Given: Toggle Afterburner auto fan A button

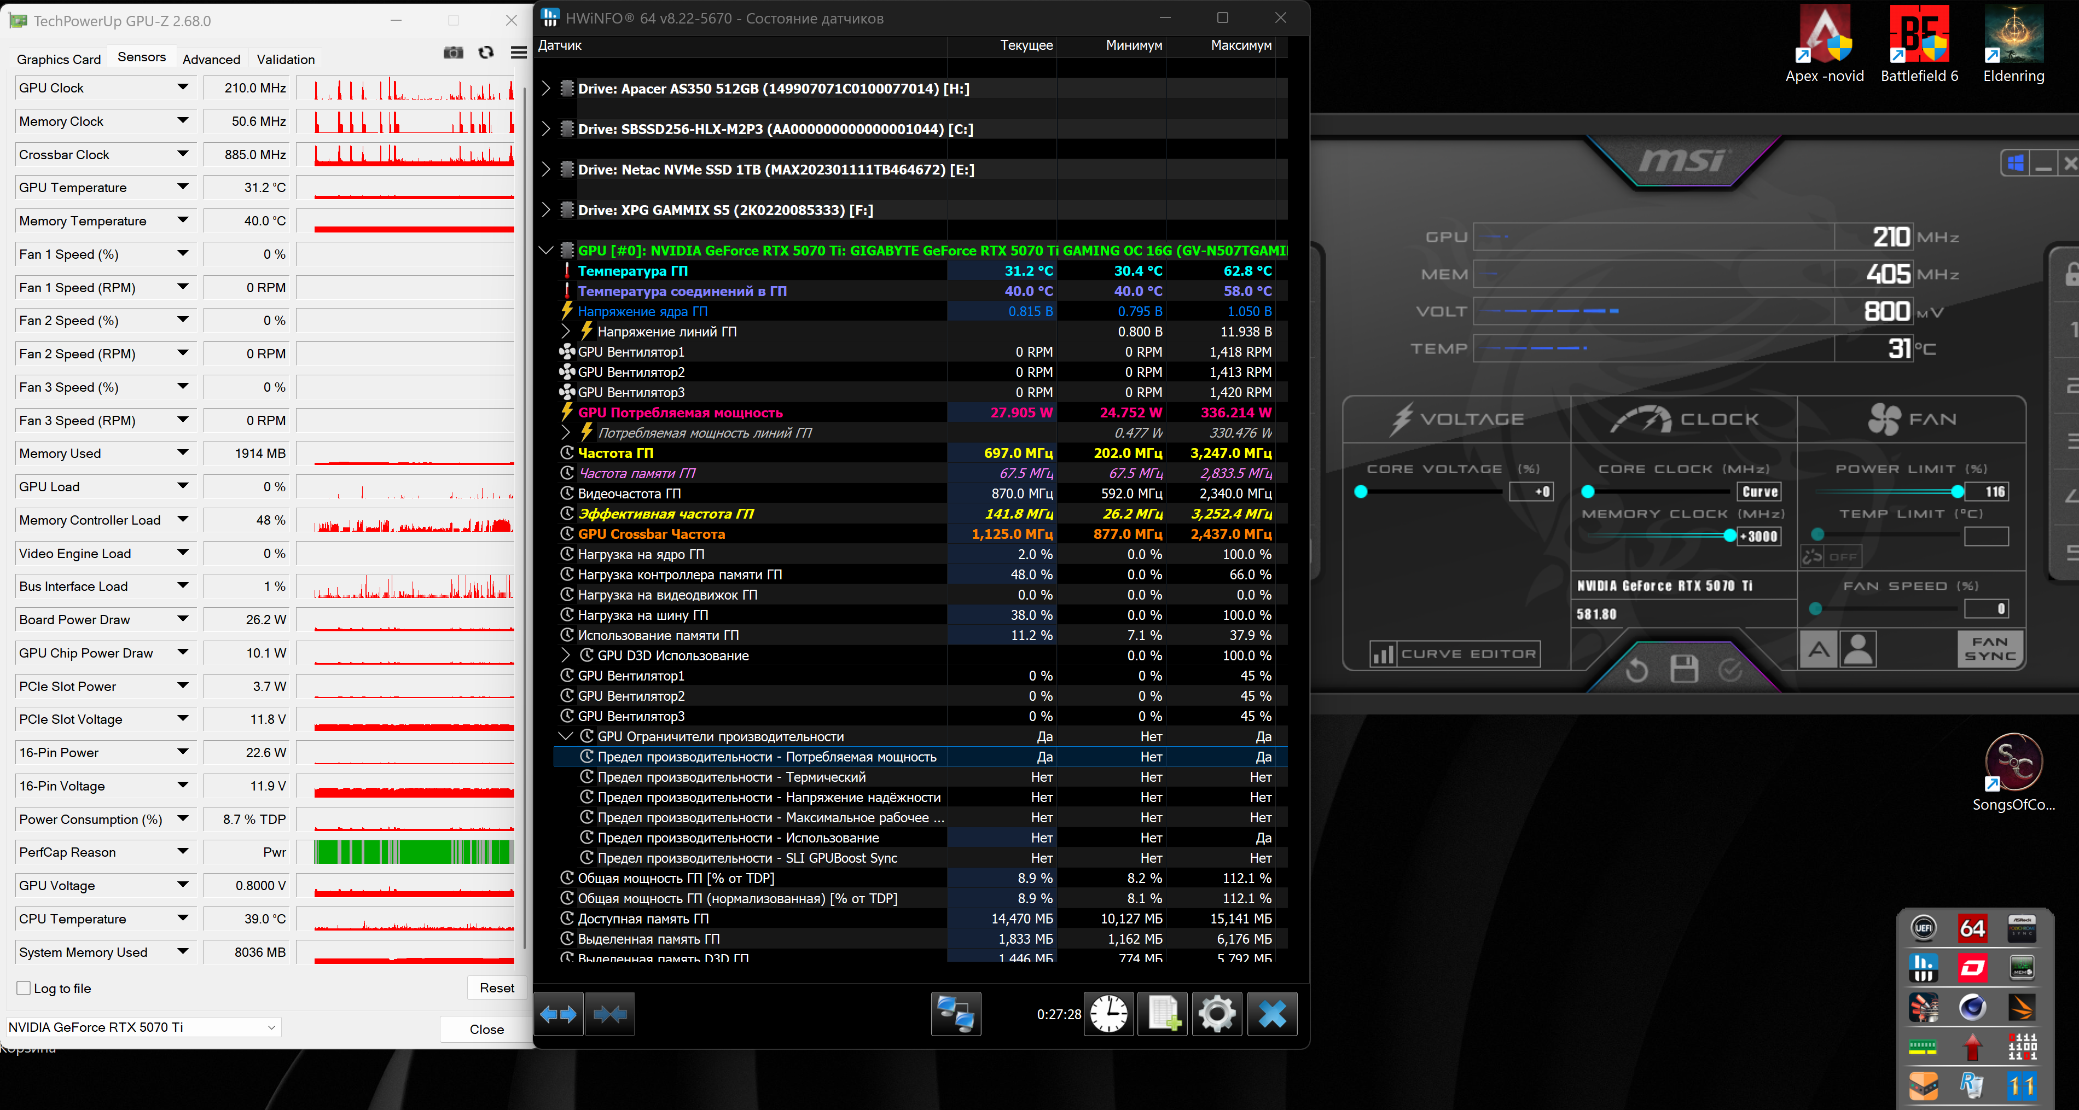Looking at the screenshot, I should click(1819, 649).
